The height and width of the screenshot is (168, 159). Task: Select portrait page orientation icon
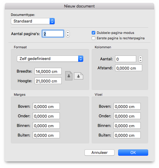(x=69, y=76)
